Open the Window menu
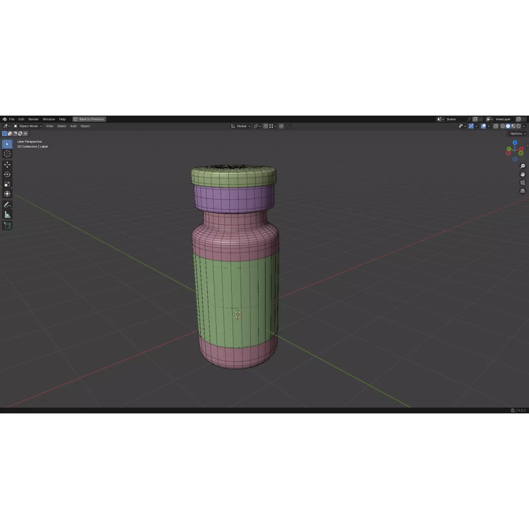The image size is (529, 529). pyautogui.click(x=48, y=119)
